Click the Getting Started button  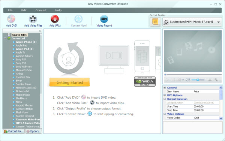70,82
